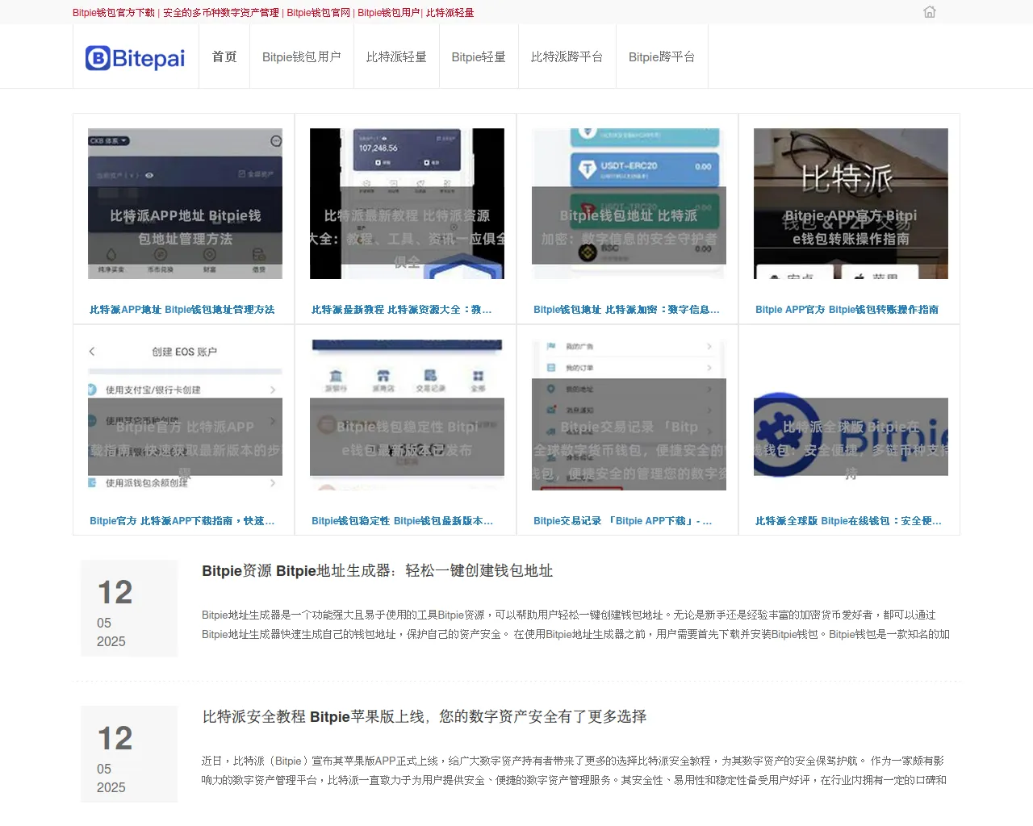The image size is (1033, 826).
Task: Open the Bitpie钱包用户 nav item
Action: (302, 56)
